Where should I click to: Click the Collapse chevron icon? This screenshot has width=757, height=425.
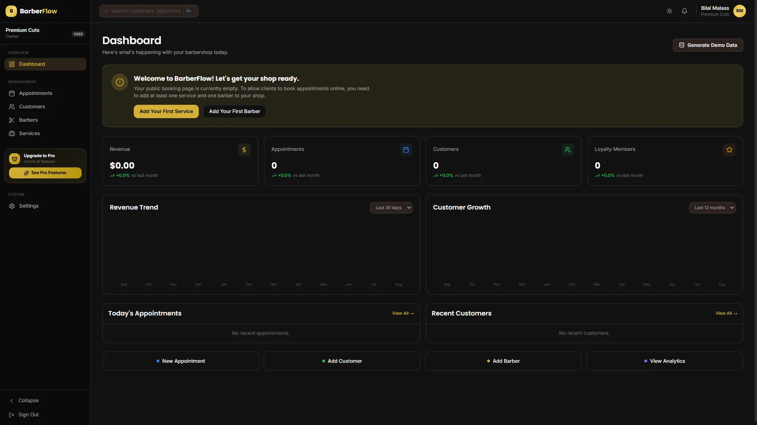point(11,401)
